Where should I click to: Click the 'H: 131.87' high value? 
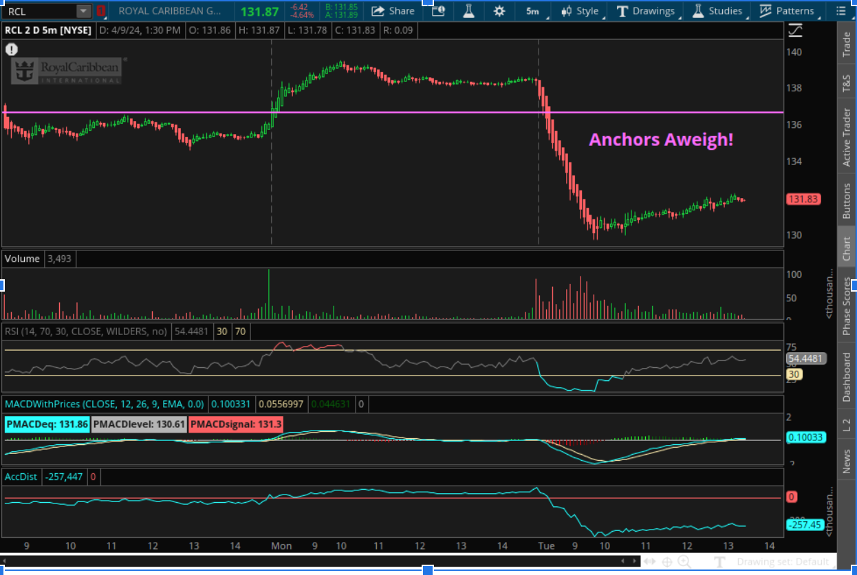pos(260,30)
